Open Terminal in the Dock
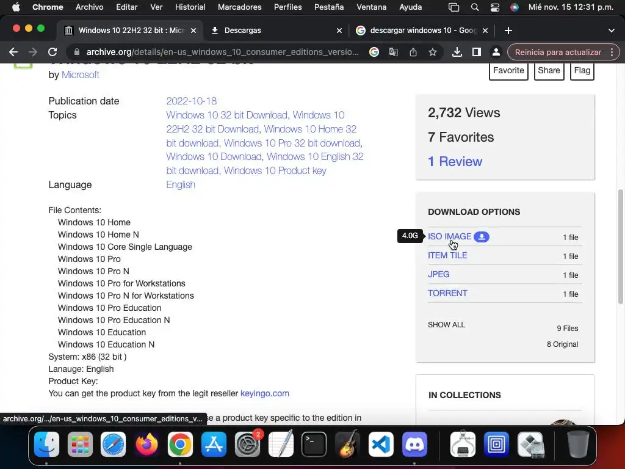 (x=314, y=444)
